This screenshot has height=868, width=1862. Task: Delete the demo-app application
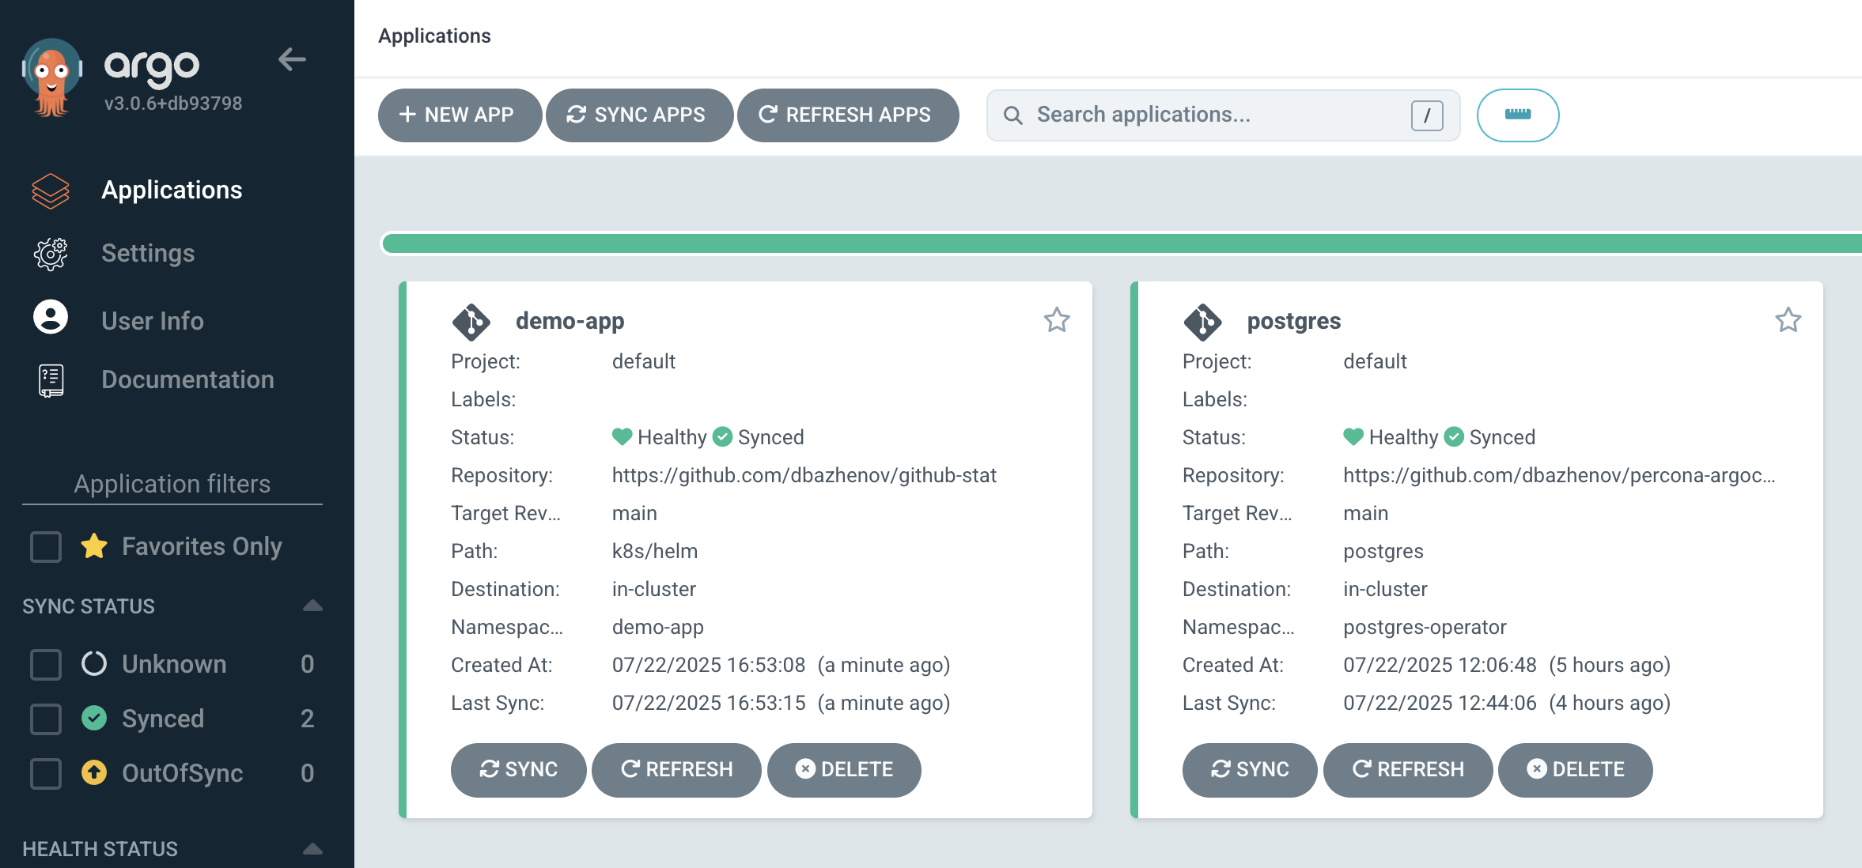pos(844,769)
